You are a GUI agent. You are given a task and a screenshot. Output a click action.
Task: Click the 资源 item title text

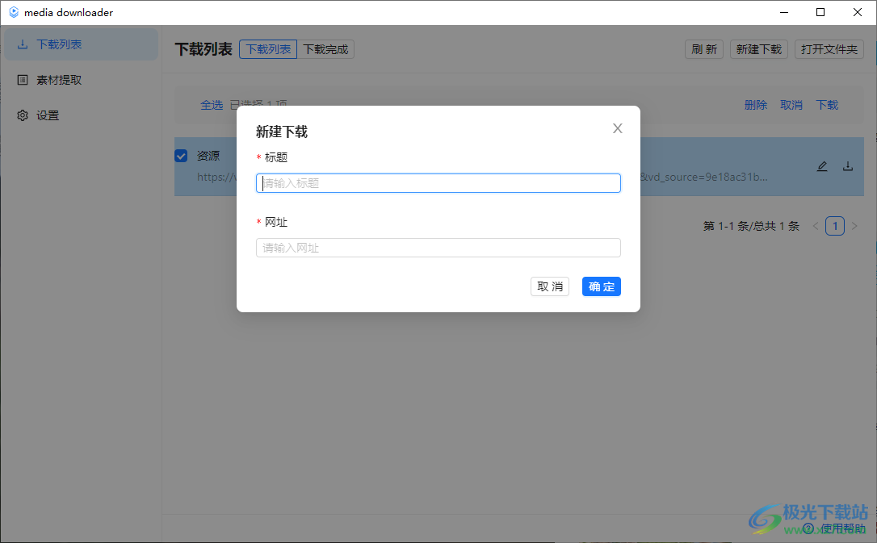(x=208, y=156)
